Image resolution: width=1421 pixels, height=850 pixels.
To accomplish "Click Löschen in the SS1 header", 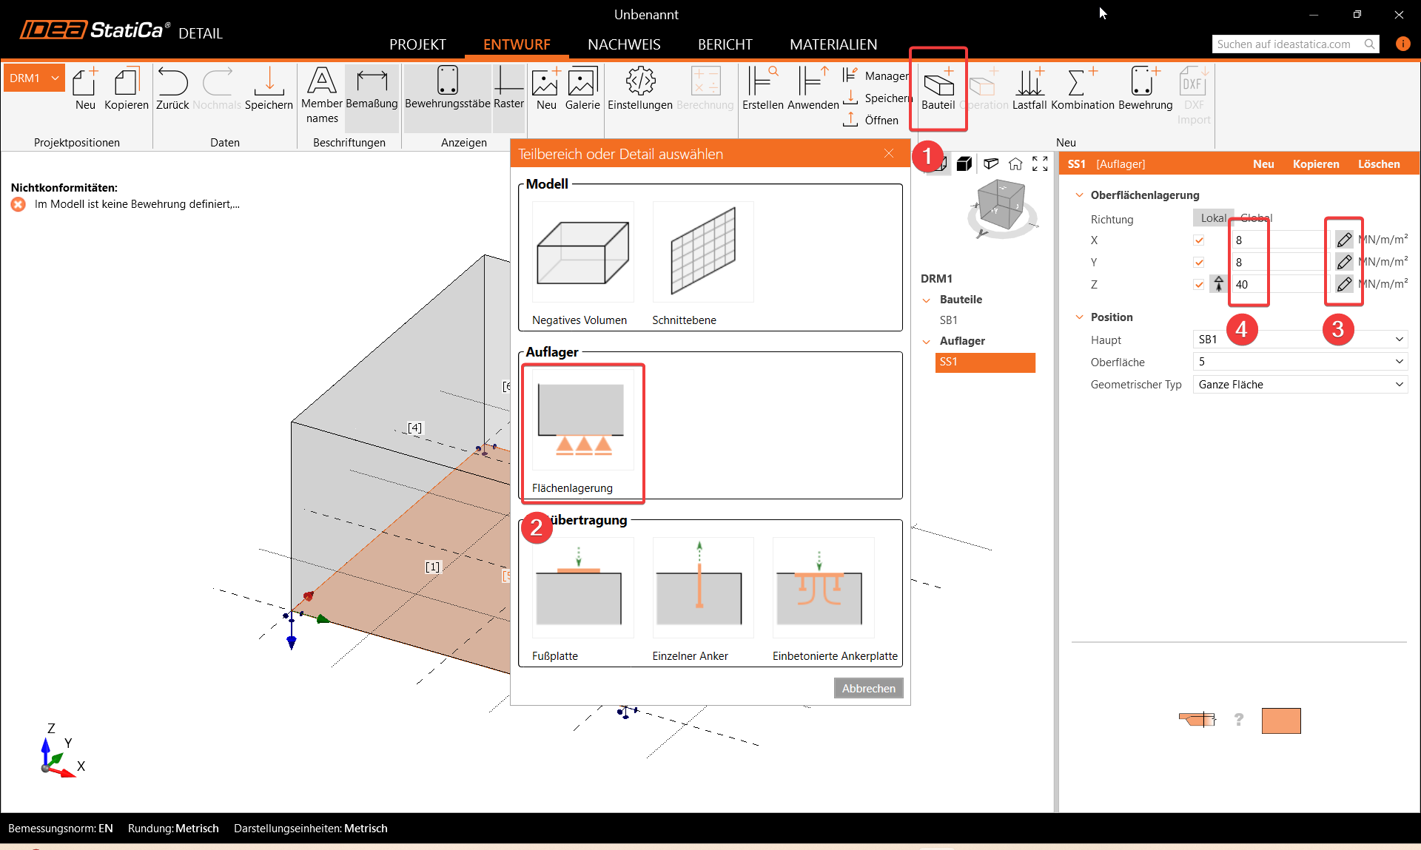I will (x=1378, y=164).
